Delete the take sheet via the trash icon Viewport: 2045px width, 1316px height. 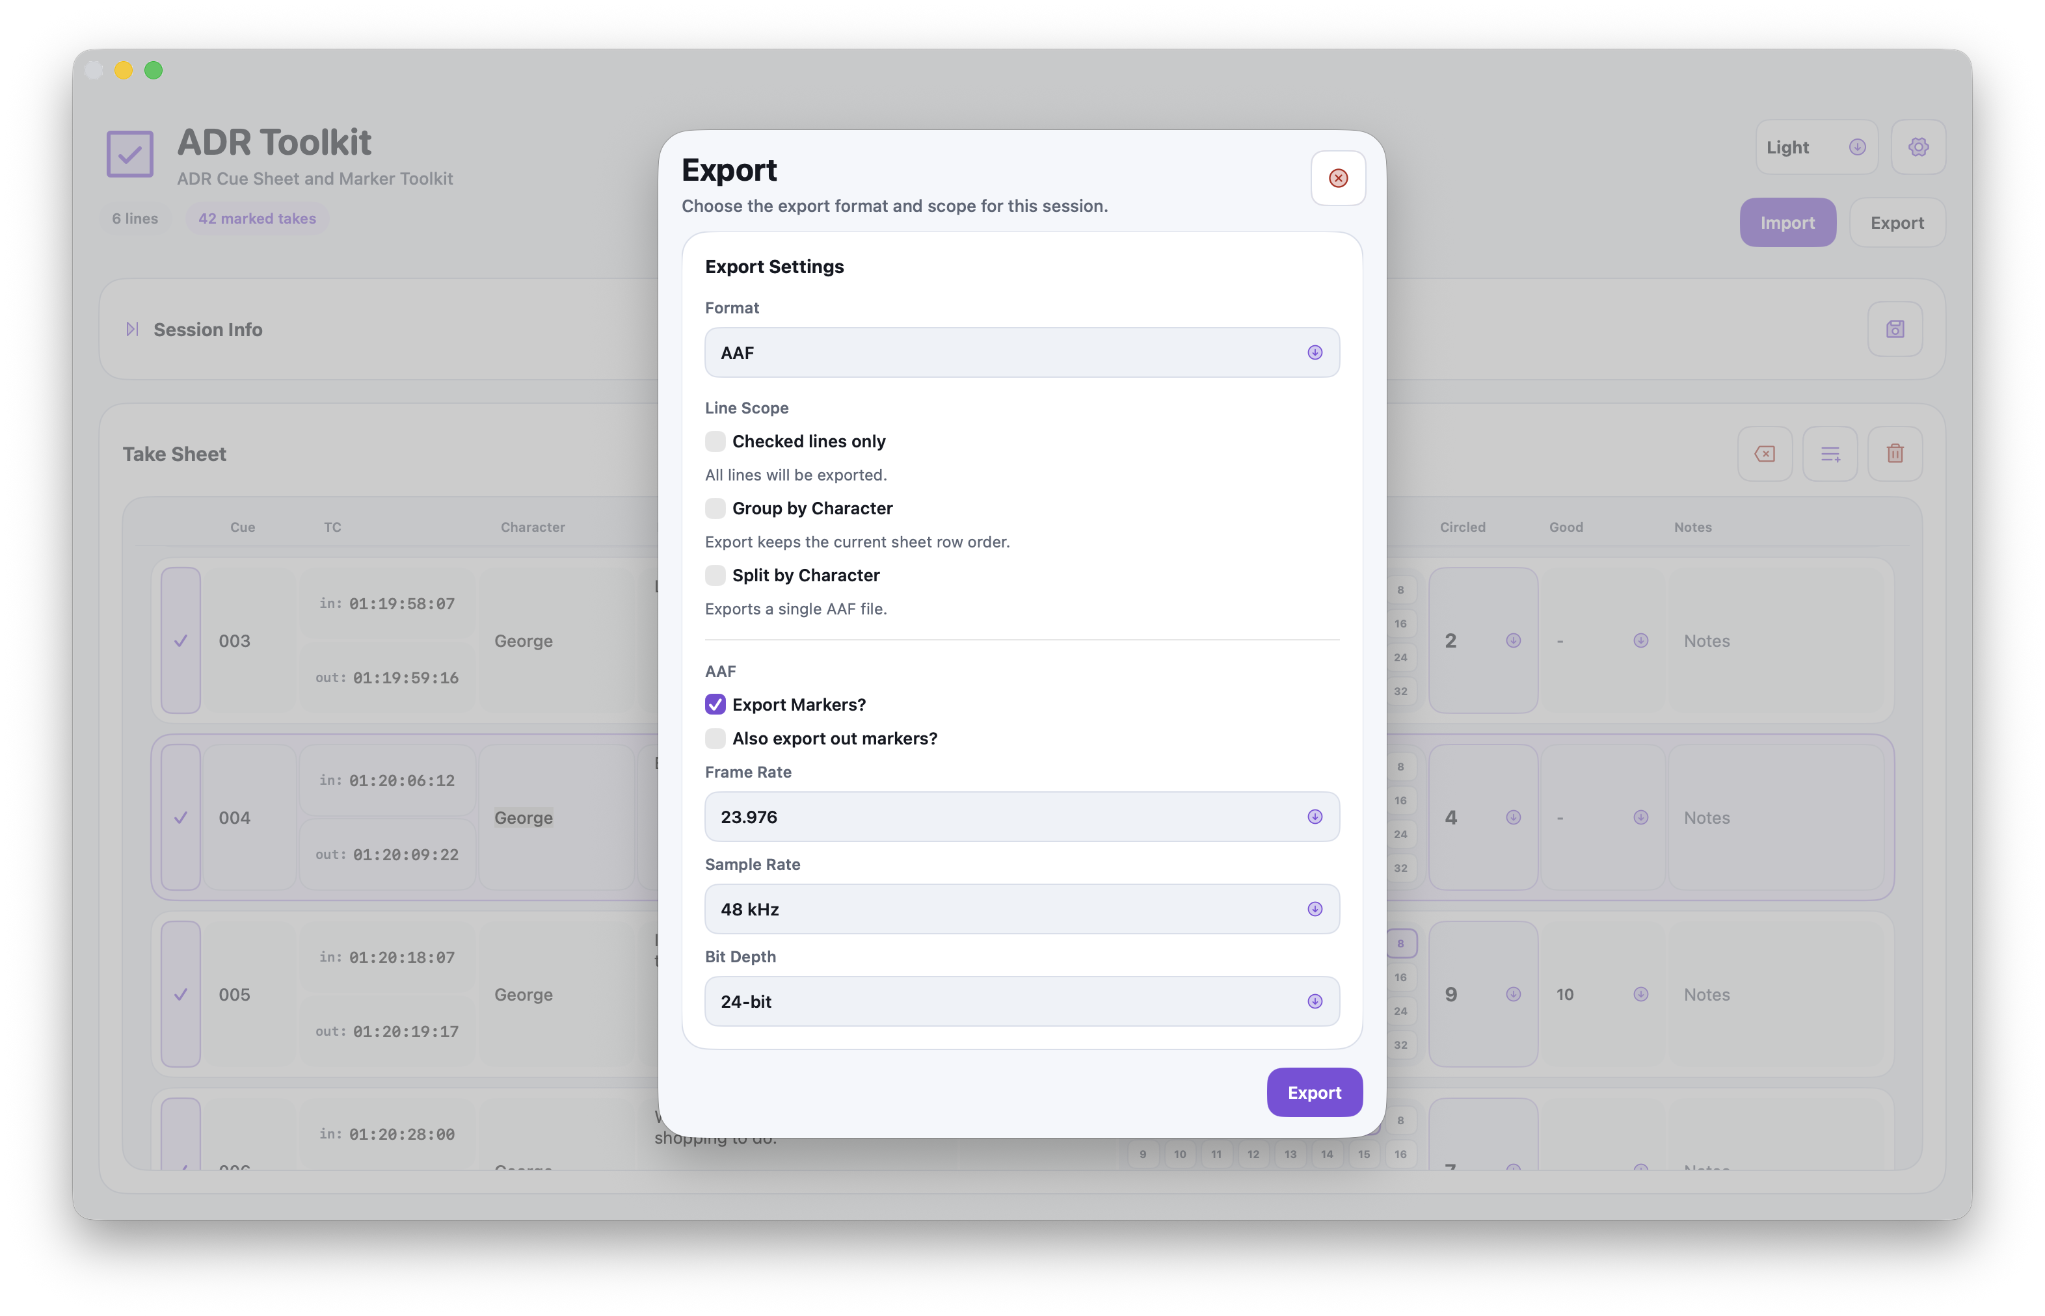(1895, 454)
